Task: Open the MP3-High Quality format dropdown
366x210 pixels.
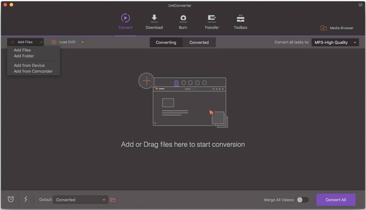Action: [x=335, y=42]
